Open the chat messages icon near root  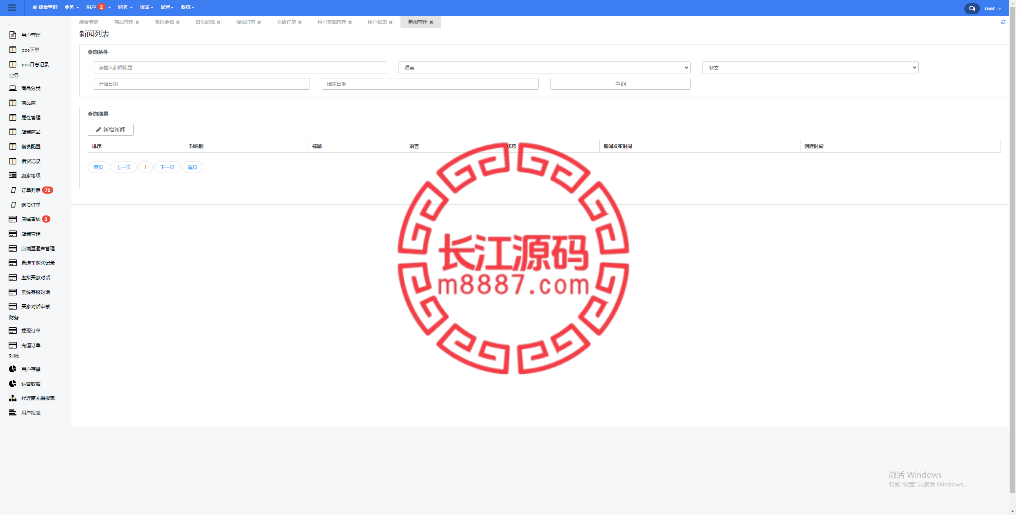(972, 8)
